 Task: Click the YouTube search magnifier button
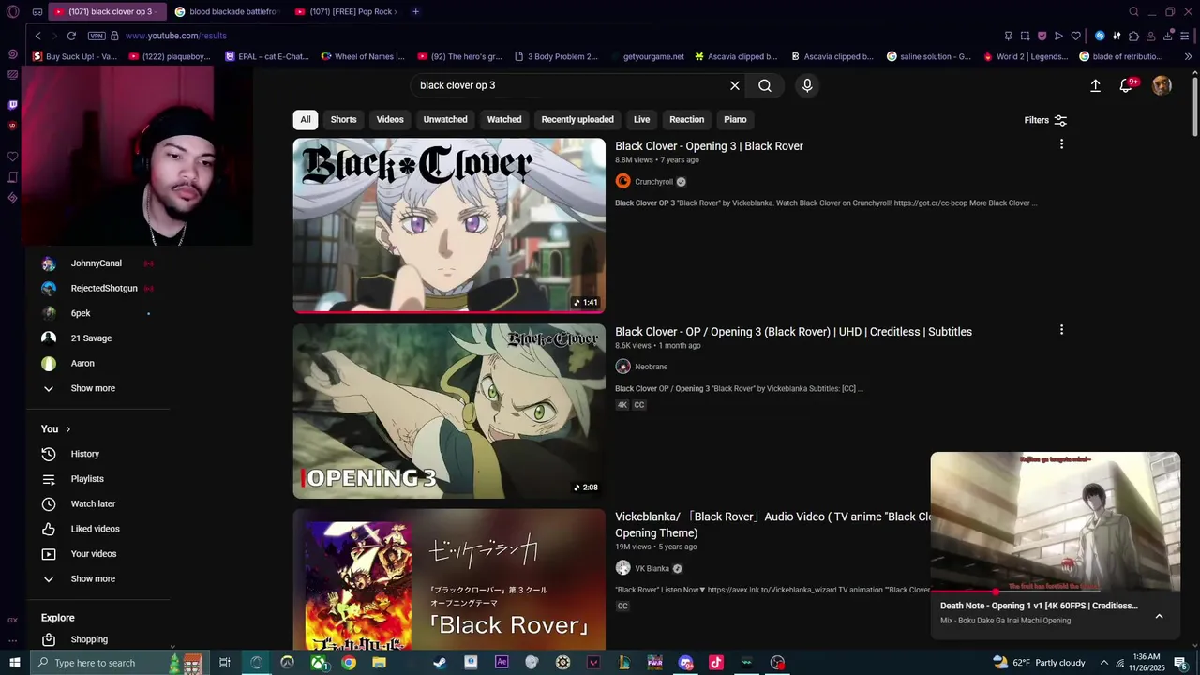765,85
